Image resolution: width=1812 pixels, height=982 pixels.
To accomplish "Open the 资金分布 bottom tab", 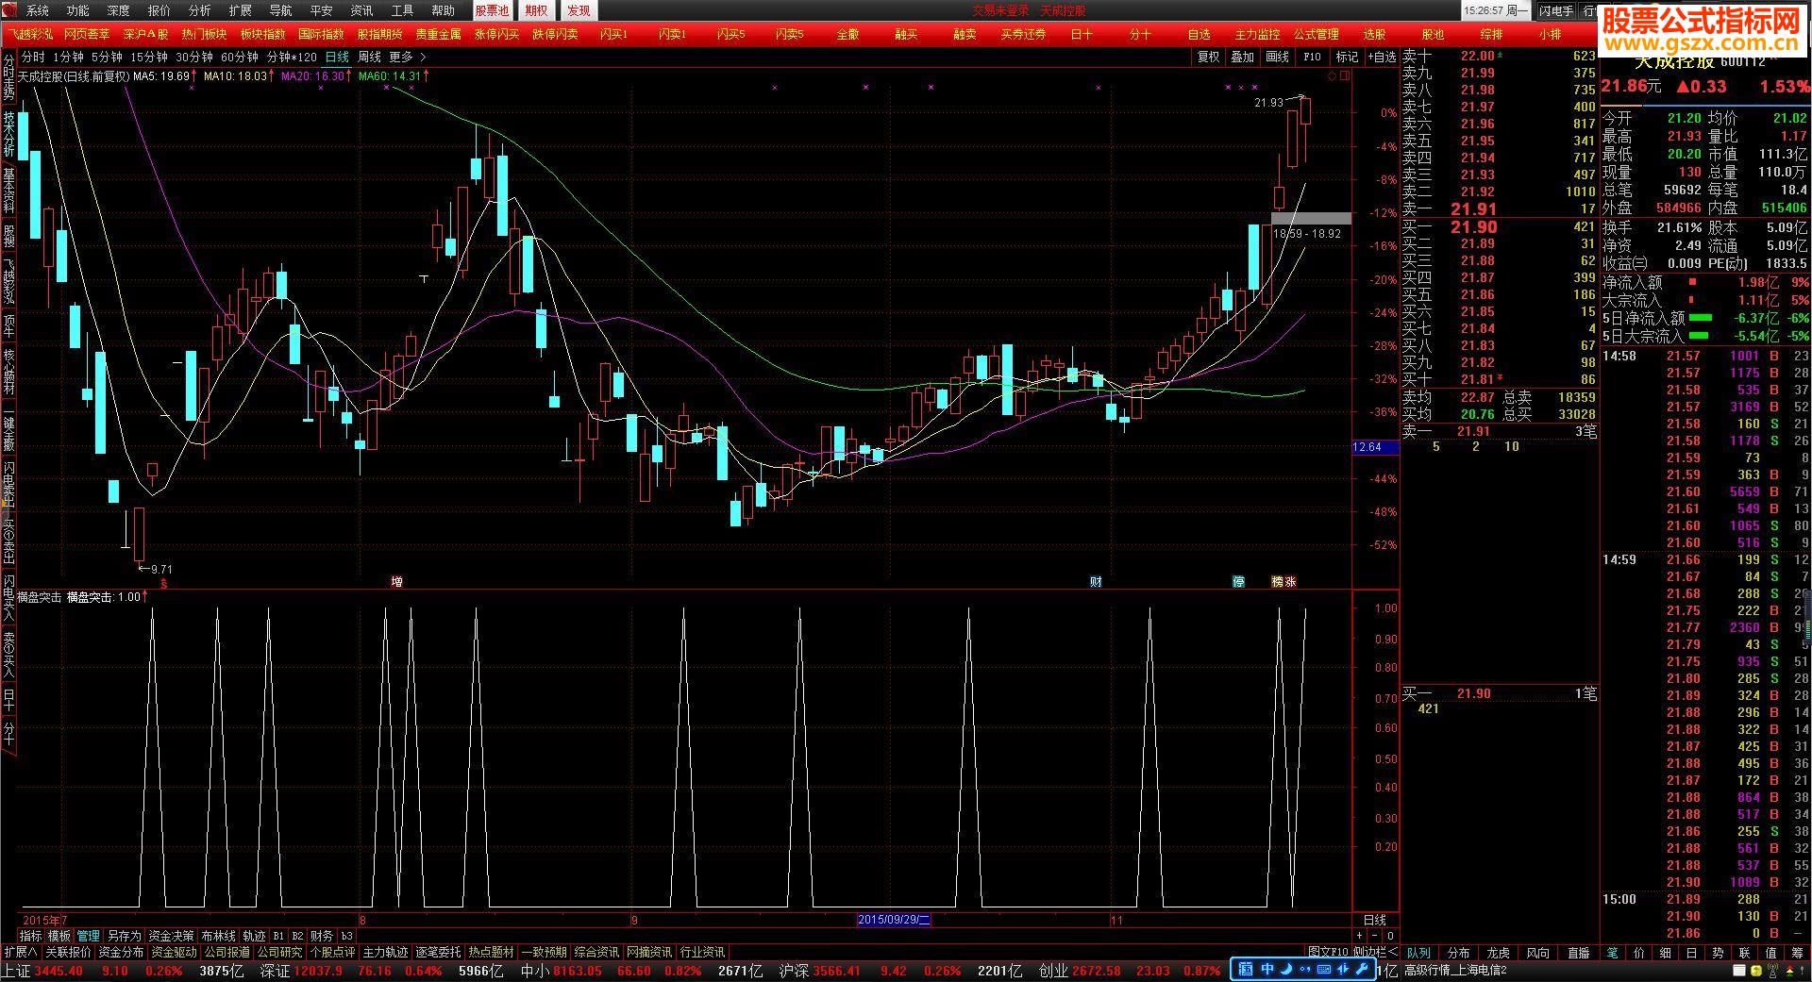I will [x=121, y=952].
